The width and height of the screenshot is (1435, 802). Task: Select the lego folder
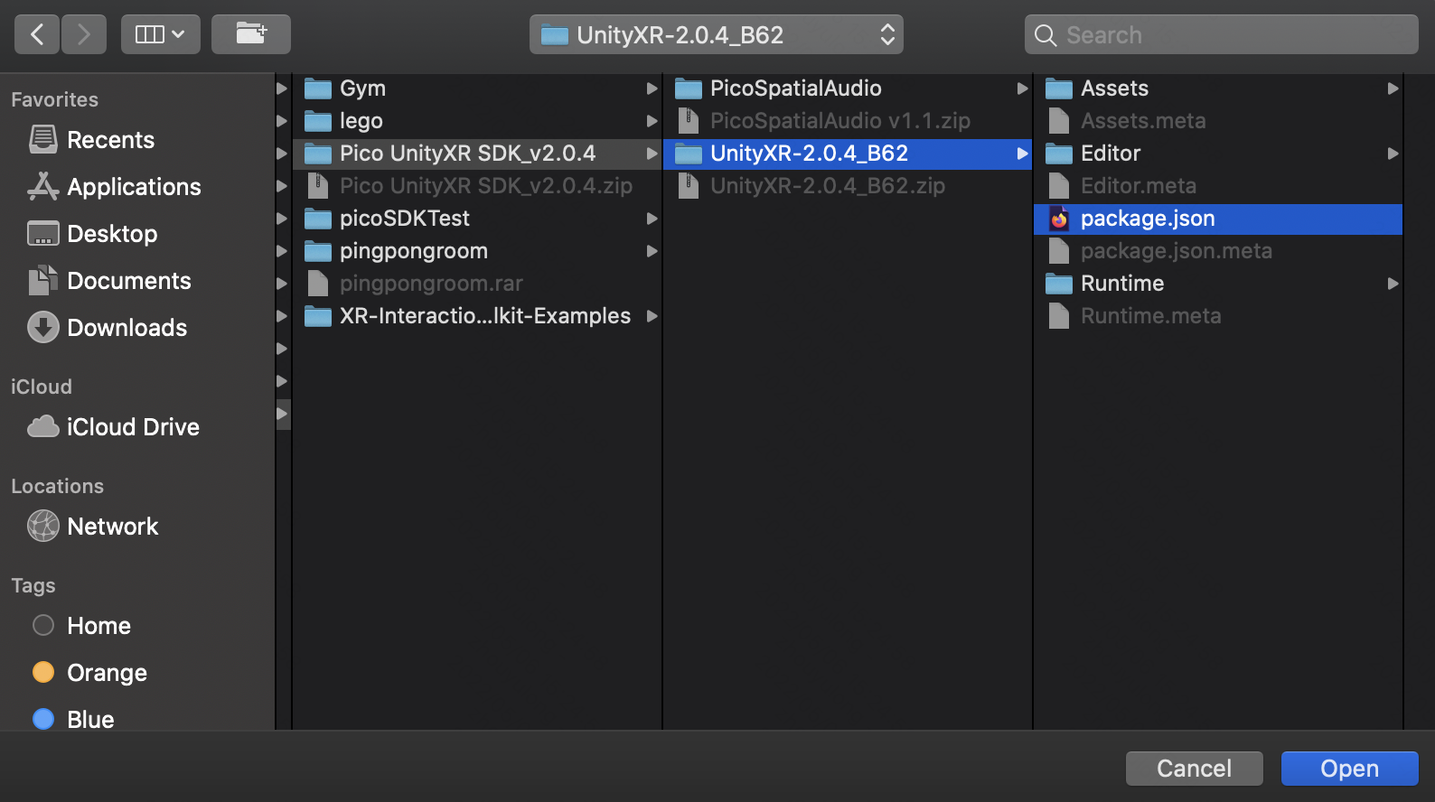pos(477,121)
